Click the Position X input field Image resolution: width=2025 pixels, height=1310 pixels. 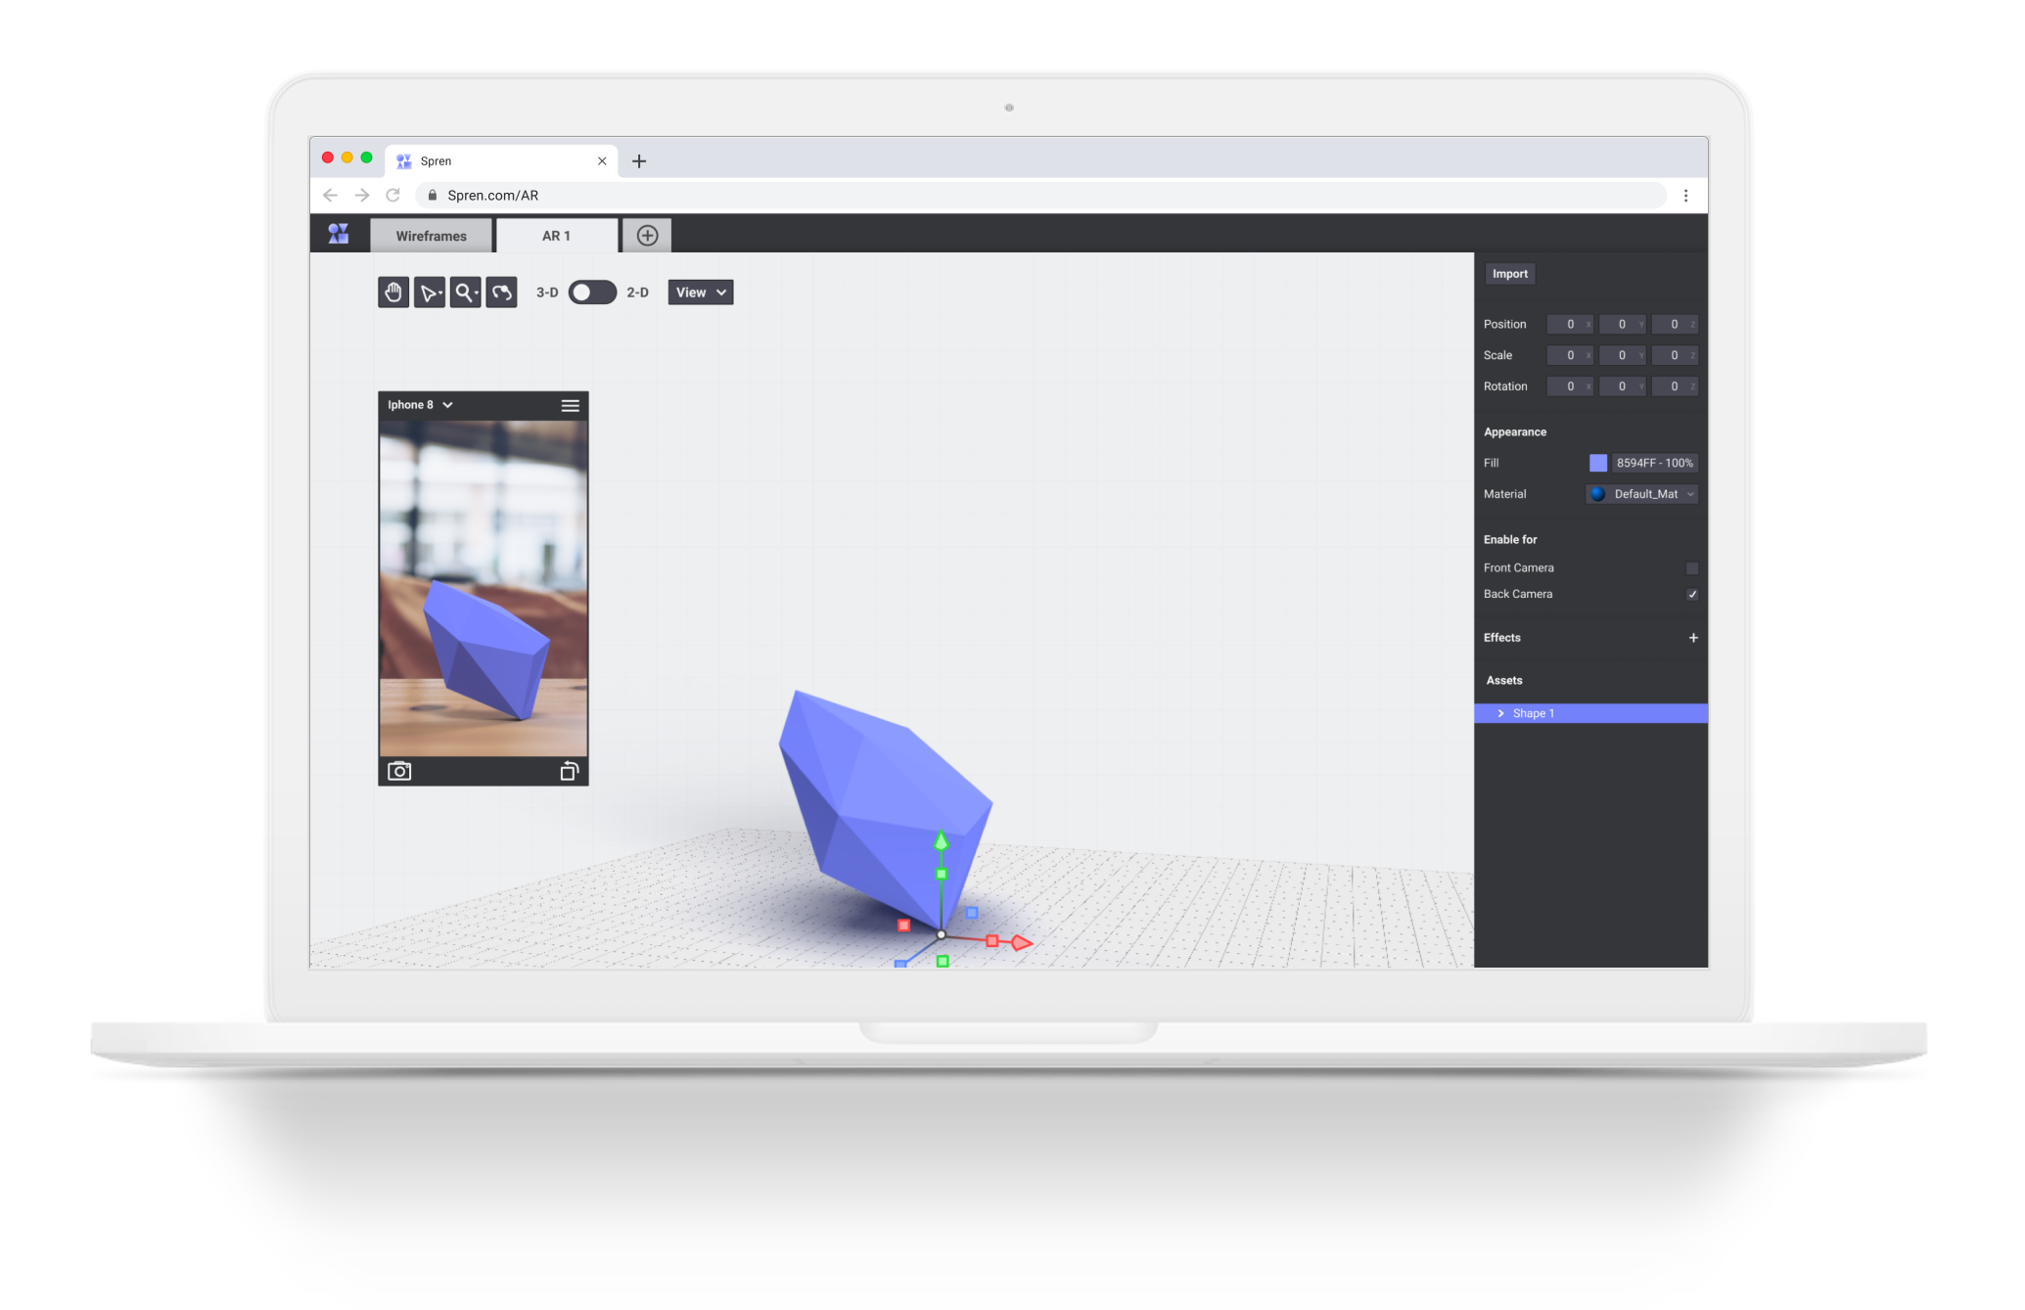[x=1568, y=324]
